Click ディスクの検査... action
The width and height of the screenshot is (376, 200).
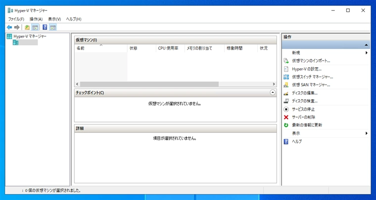305,101
